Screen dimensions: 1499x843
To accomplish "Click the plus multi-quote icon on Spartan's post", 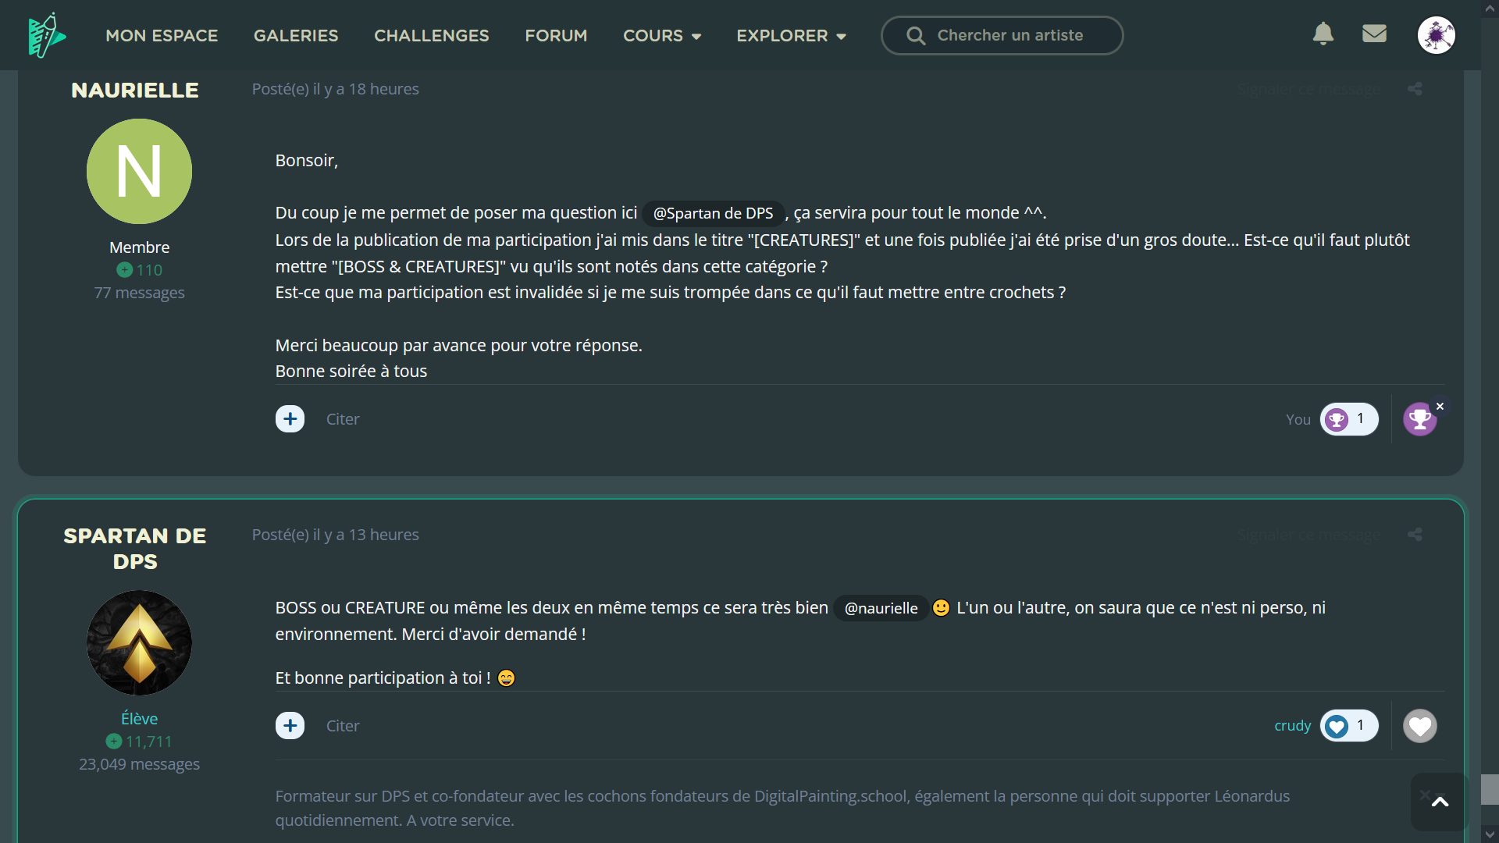I will pyautogui.click(x=290, y=726).
